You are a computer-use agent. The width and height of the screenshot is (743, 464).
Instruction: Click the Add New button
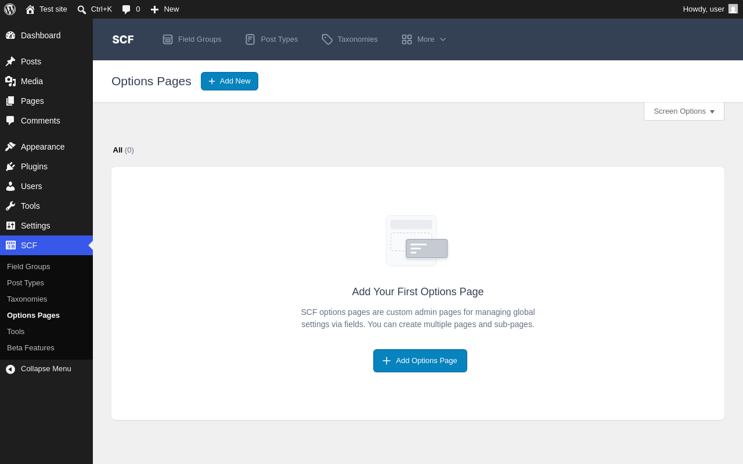[x=229, y=81]
